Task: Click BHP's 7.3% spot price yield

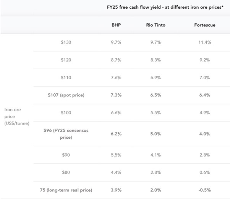Action: (116, 95)
